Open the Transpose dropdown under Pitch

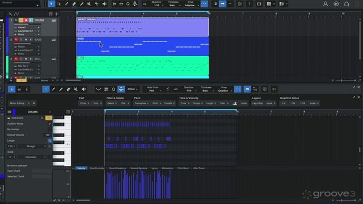tap(141, 103)
